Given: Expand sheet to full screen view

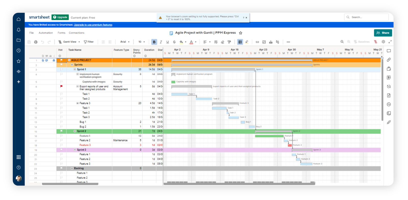Looking at the screenshot, I should point(390,42).
